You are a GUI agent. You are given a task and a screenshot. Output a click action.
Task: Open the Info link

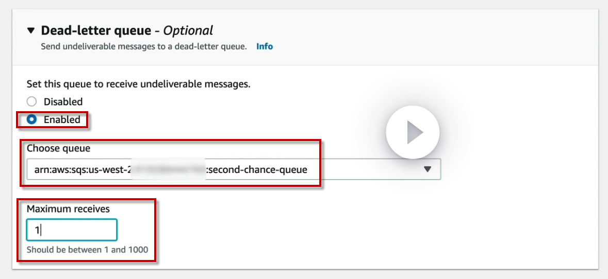tap(265, 46)
